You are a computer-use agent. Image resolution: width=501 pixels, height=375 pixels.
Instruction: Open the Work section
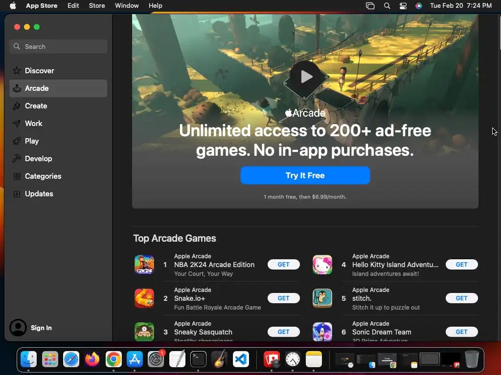click(58, 124)
